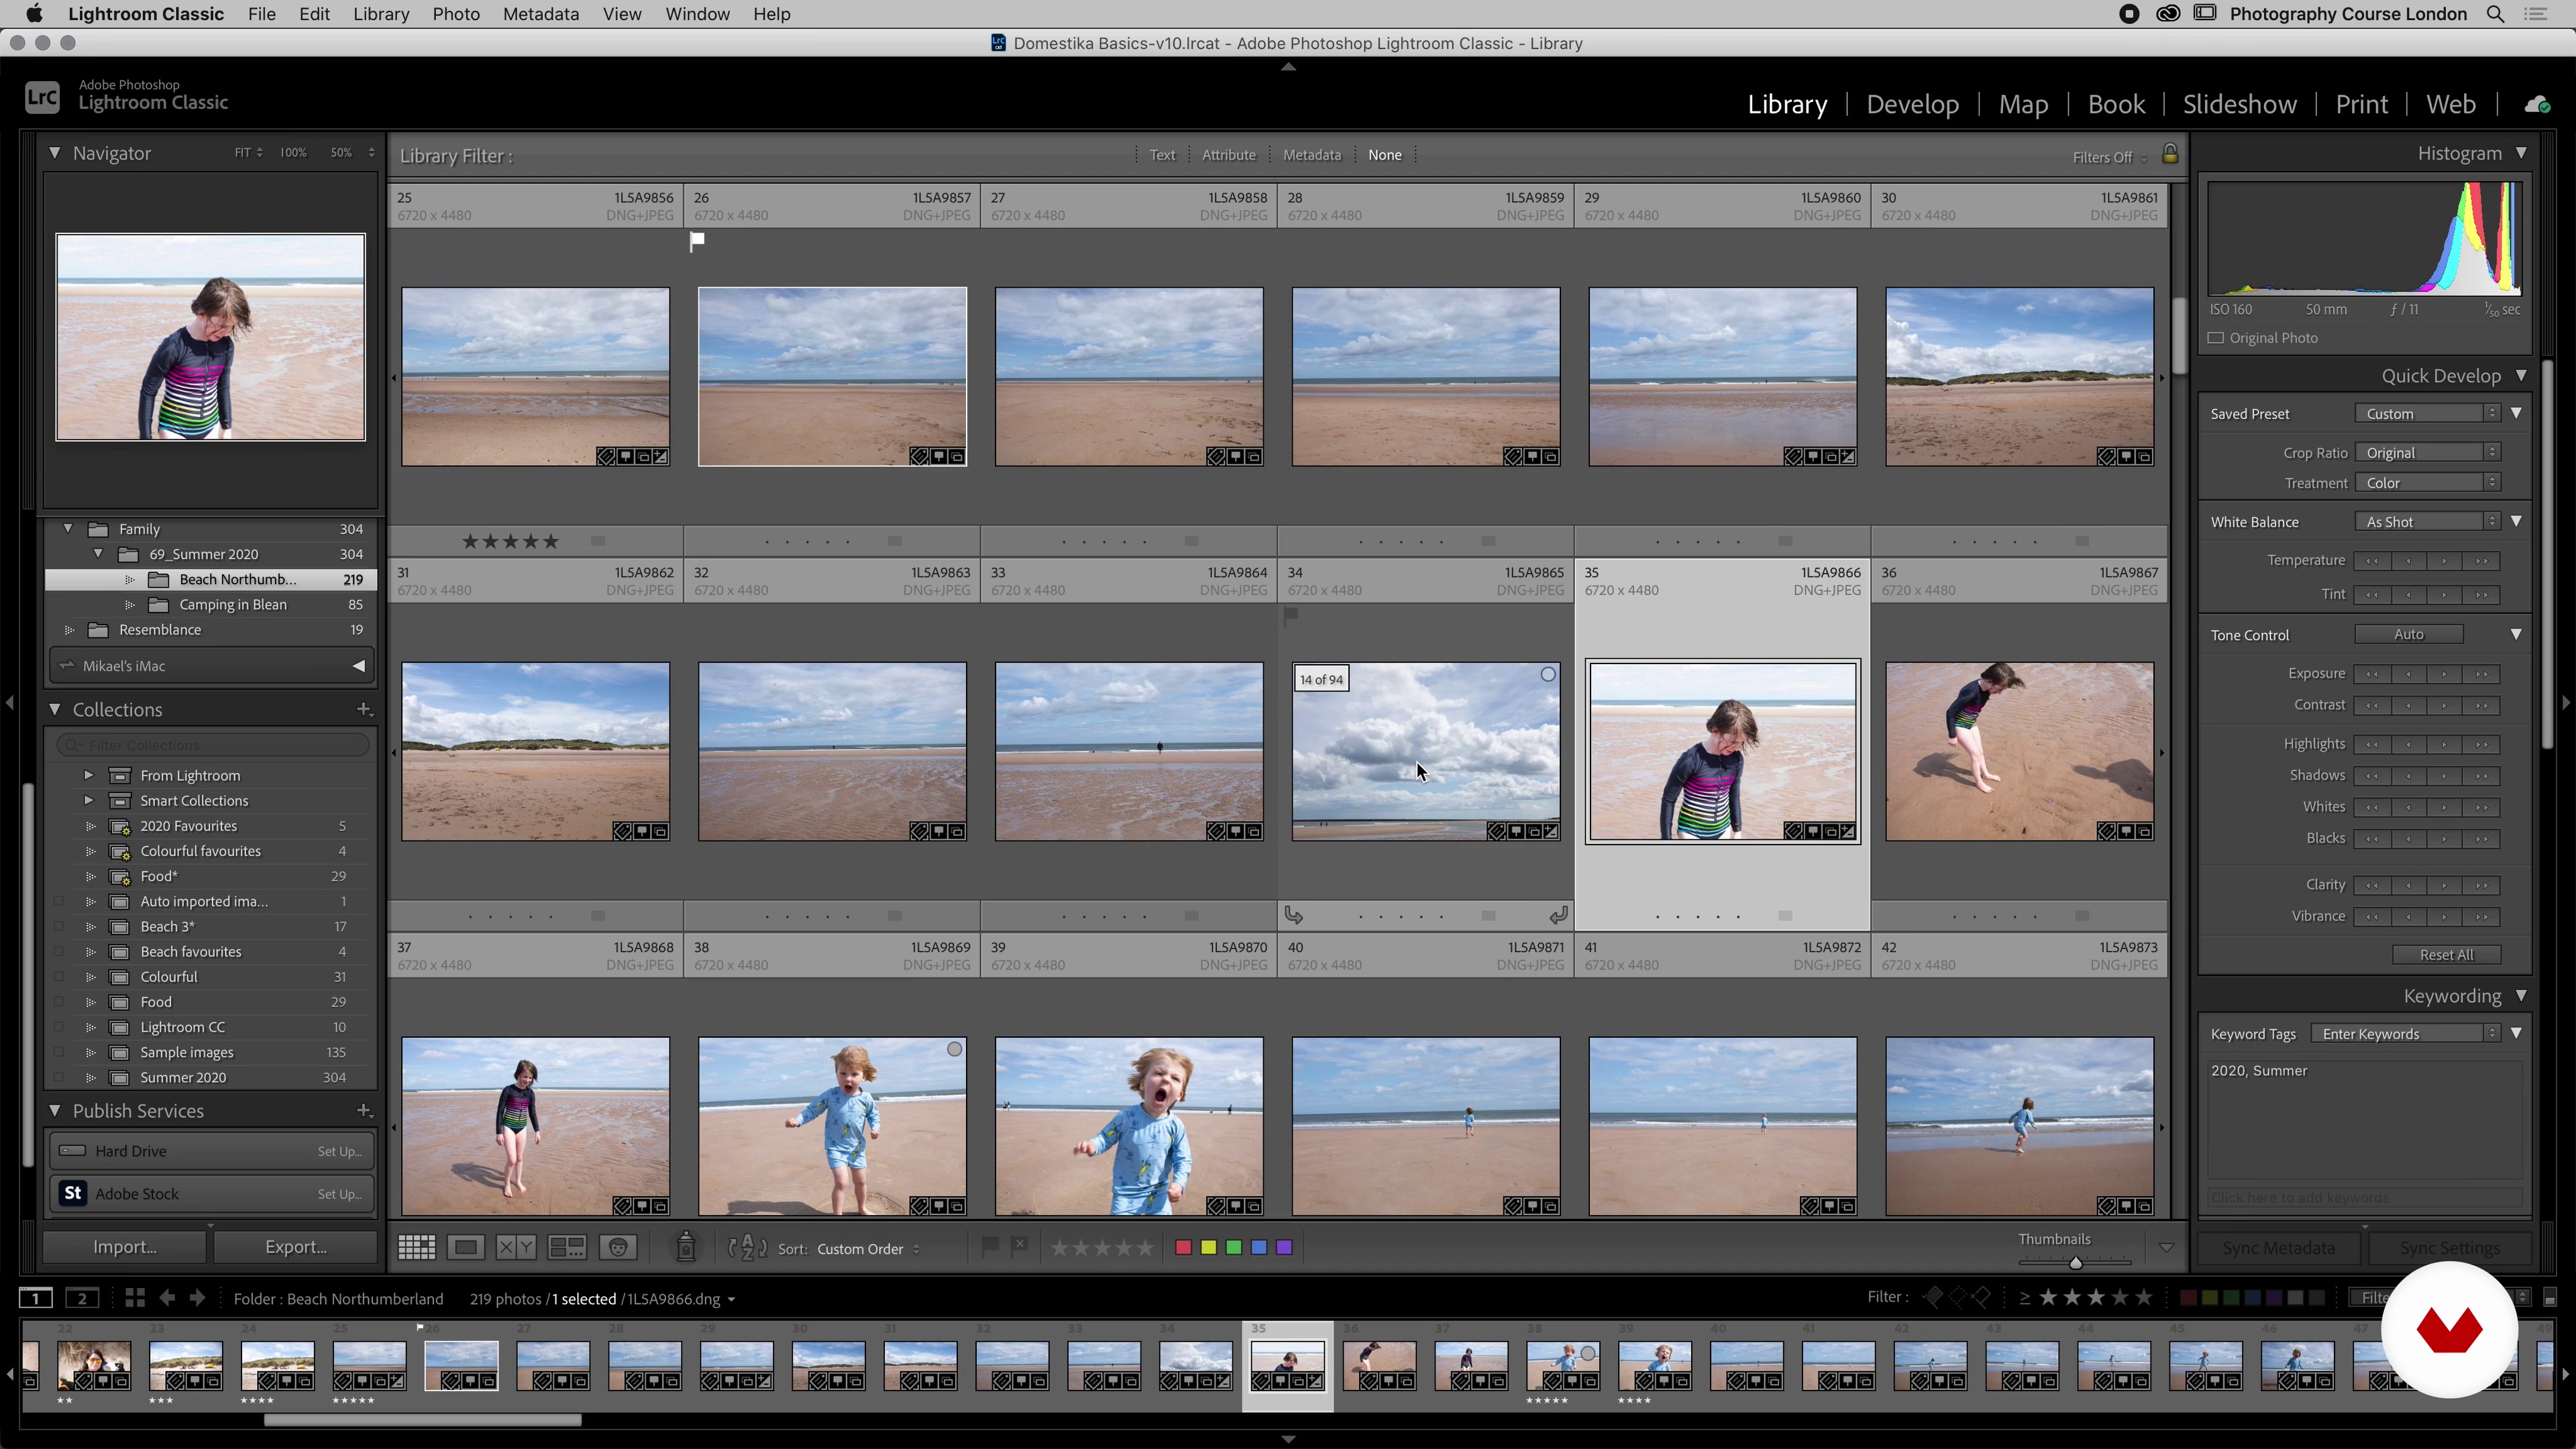2576x1449 pixels.
Task: Apply red color label
Action: tap(1183, 1247)
